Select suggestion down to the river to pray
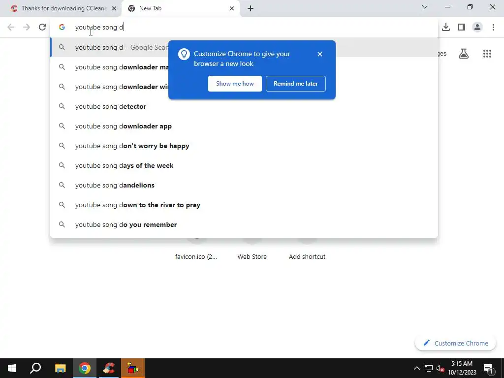This screenshot has height=378, width=504. click(x=244, y=205)
